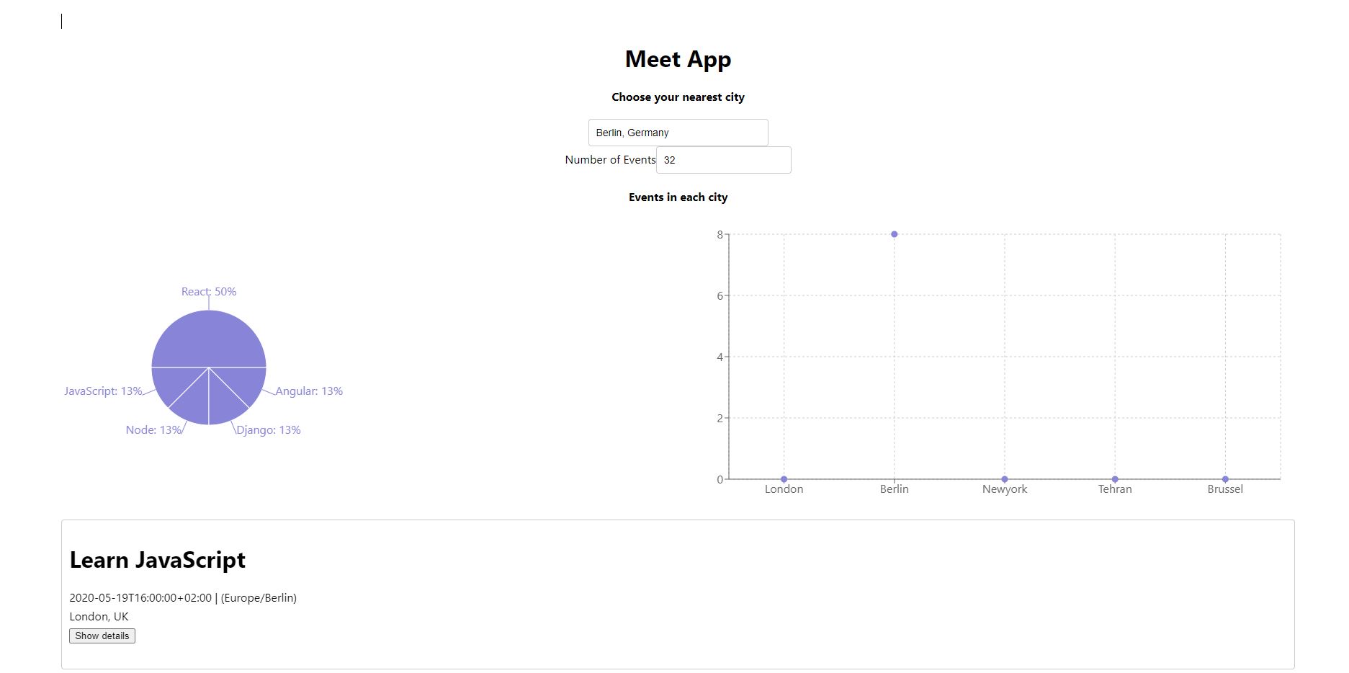This screenshot has width=1349, height=673.
Task: Select the 'Events in each city' chart title
Action: point(677,197)
